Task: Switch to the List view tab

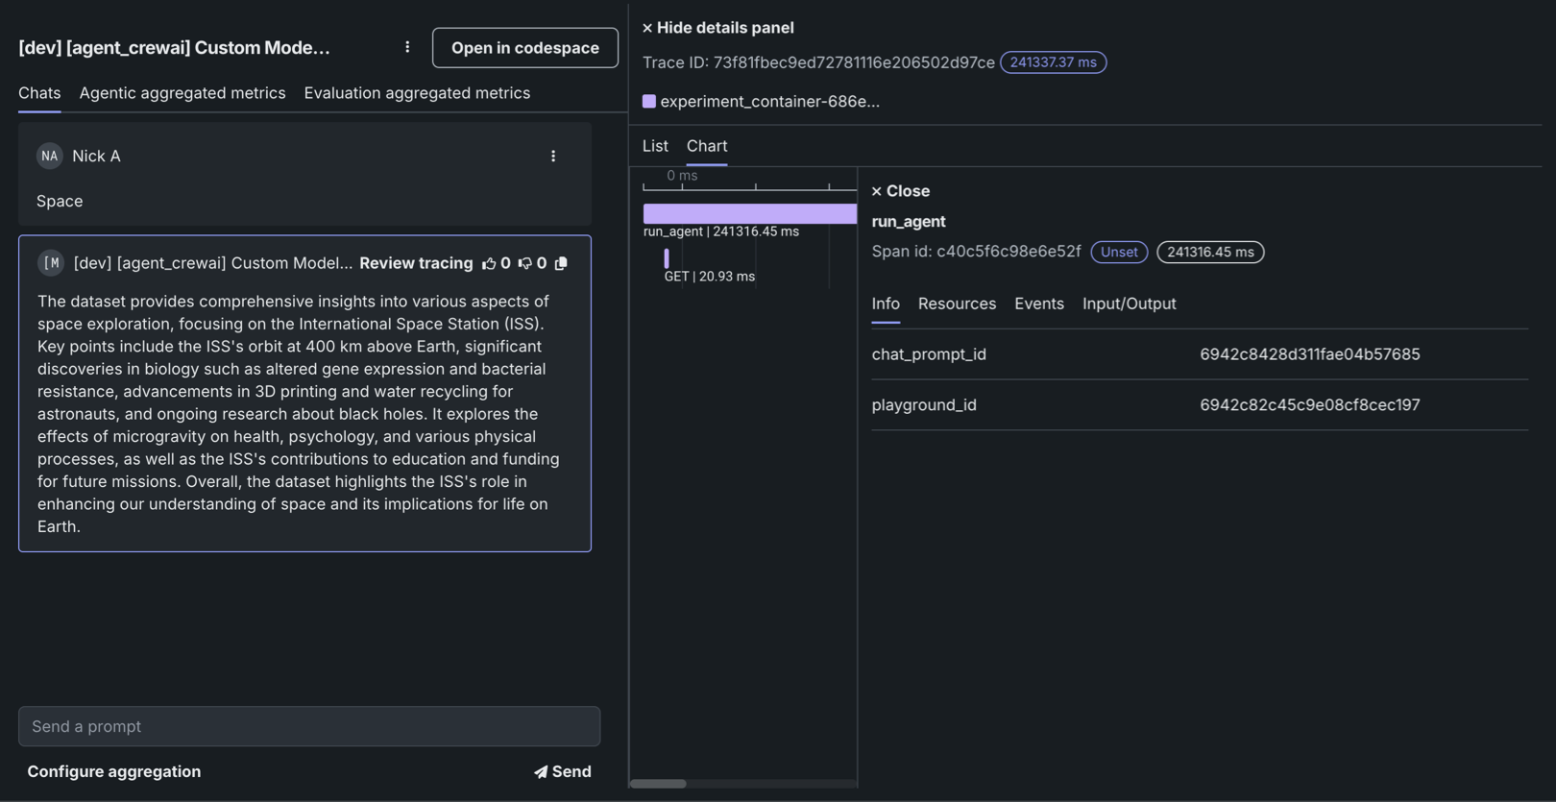Action: point(655,146)
